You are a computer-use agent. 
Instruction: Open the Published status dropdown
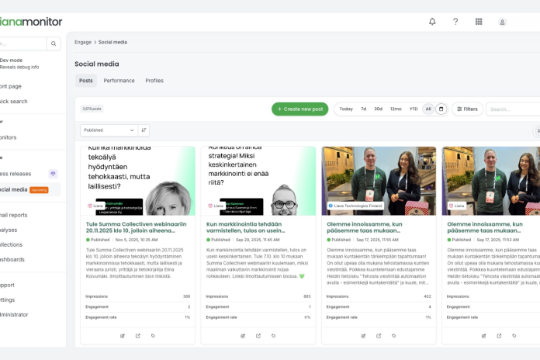(x=109, y=130)
